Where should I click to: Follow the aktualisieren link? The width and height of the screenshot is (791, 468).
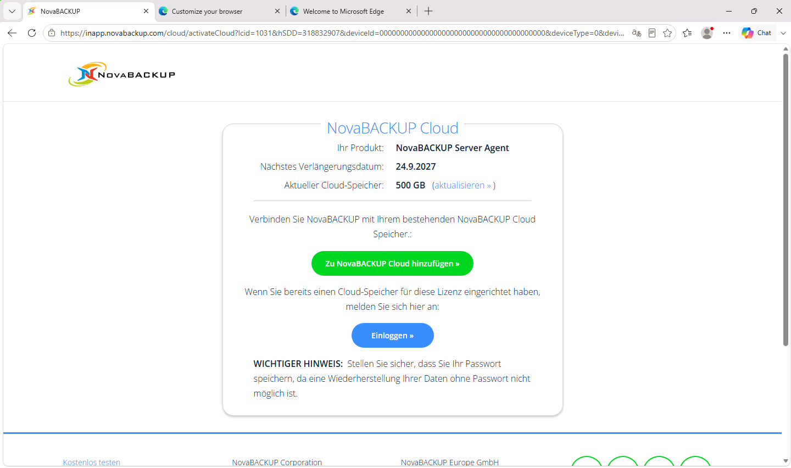463,185
